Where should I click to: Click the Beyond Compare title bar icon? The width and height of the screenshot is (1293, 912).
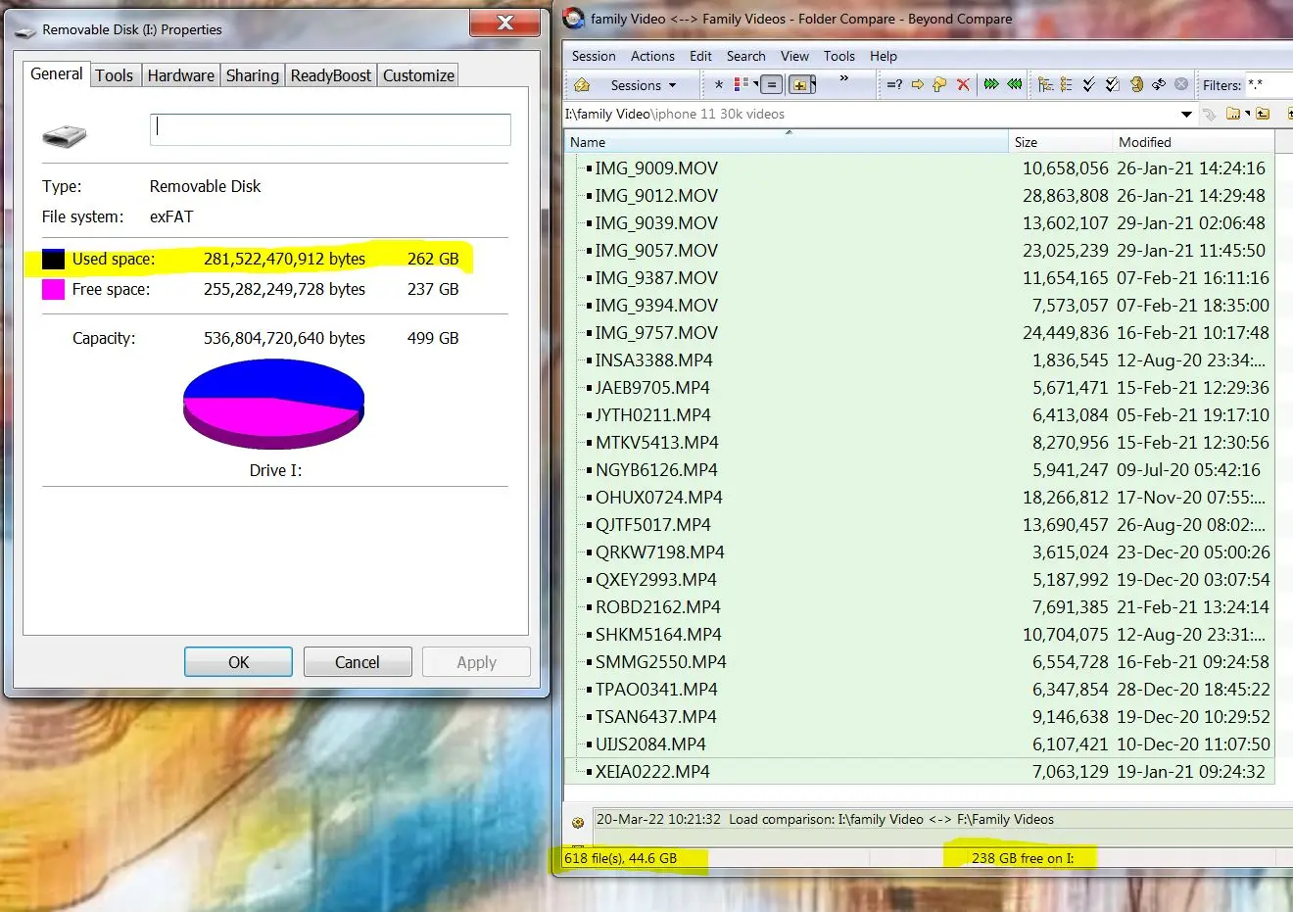click(x=574, y=19)
